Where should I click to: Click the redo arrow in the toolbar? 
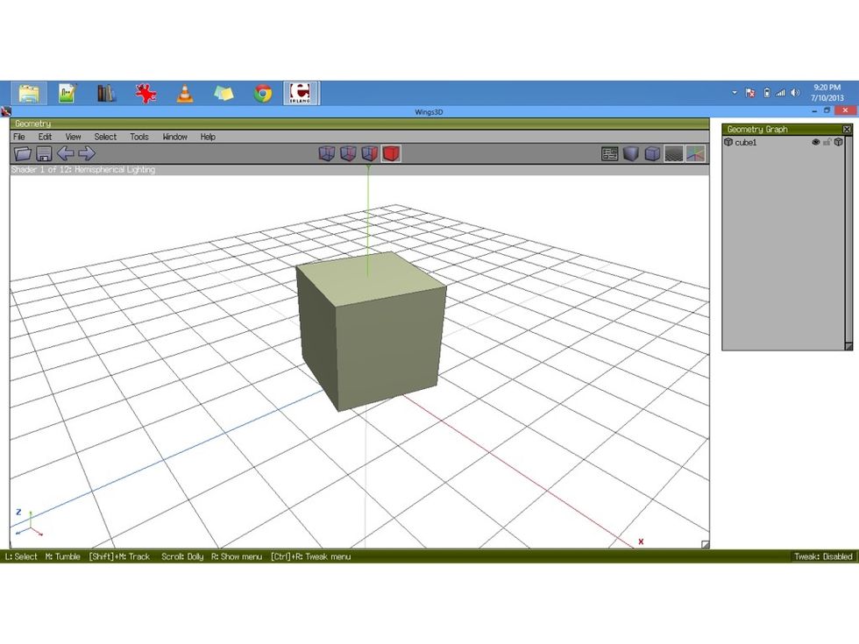point(85,153)
